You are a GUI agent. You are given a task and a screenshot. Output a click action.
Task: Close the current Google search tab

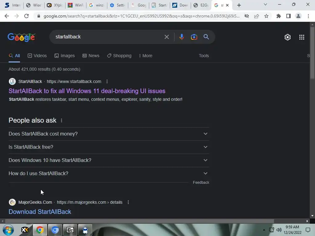pyautogui.click(x=227, y=5)
